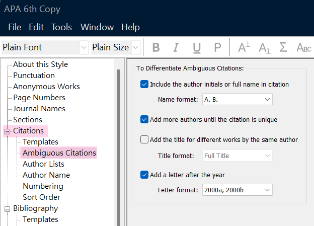
Task: Select Templates under Citations
Action: click(x=40, y=142)
